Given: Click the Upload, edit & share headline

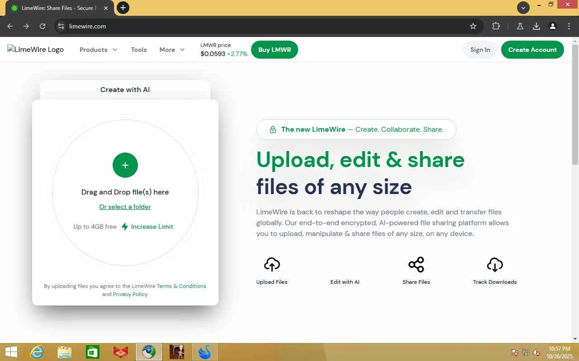Looking at the screenshot, I should 361,160.
